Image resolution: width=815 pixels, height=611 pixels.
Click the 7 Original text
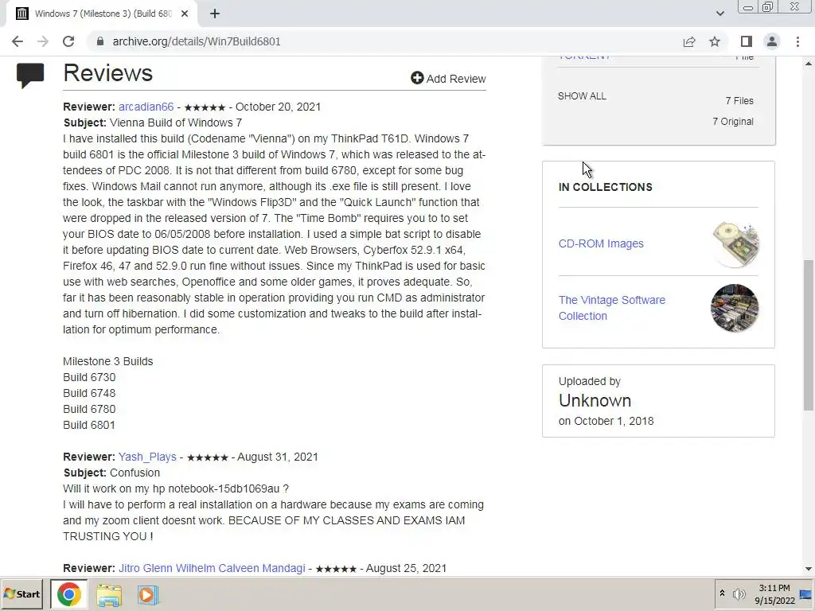click(733, 122)
